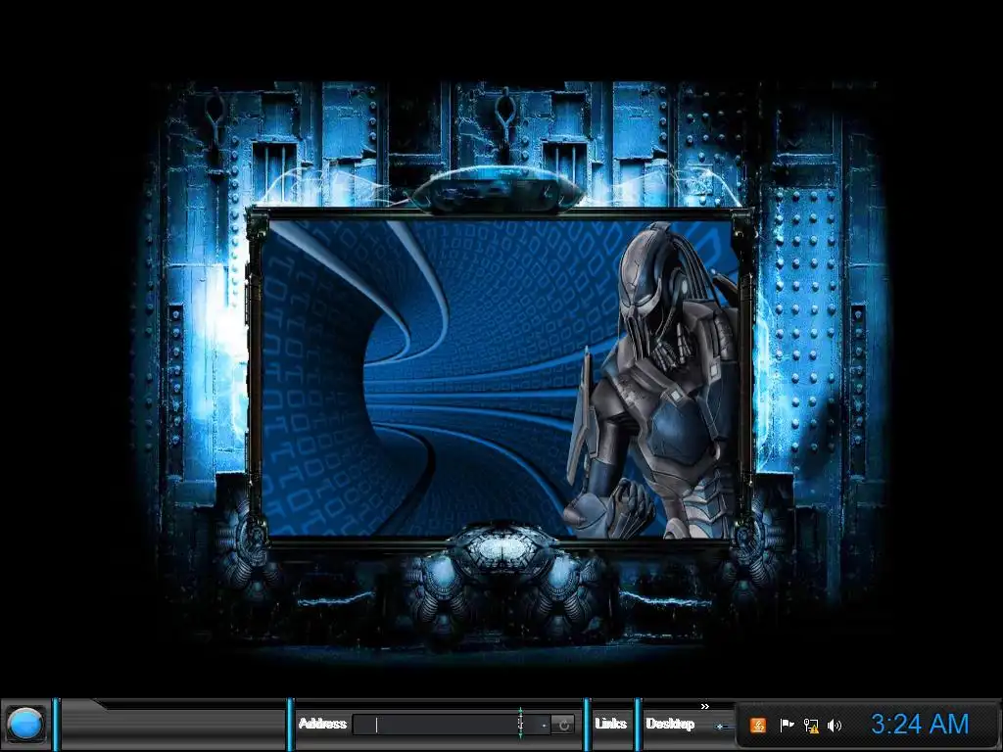Click the Address bar refresh button

(x=563, y=725)
